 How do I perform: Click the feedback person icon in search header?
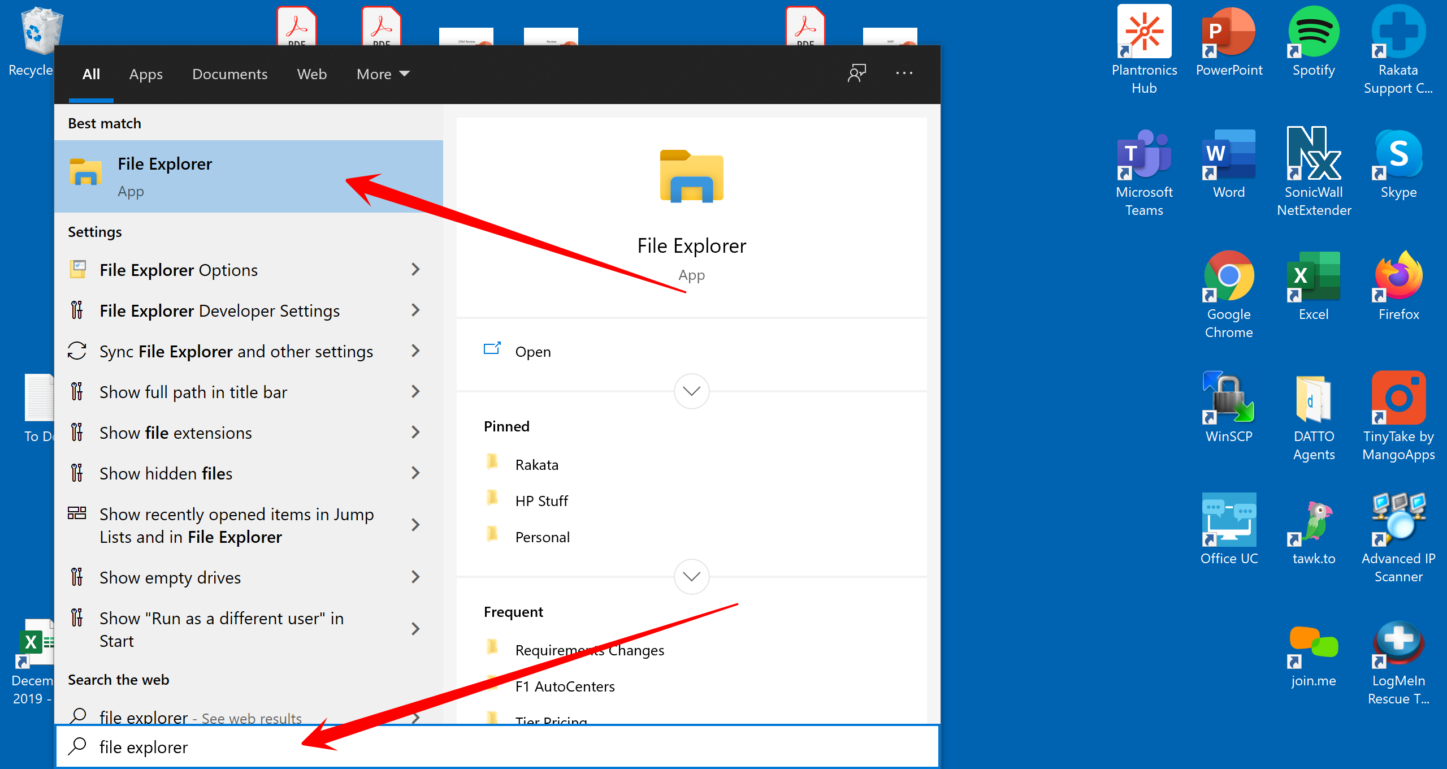(x=856, y=73)
